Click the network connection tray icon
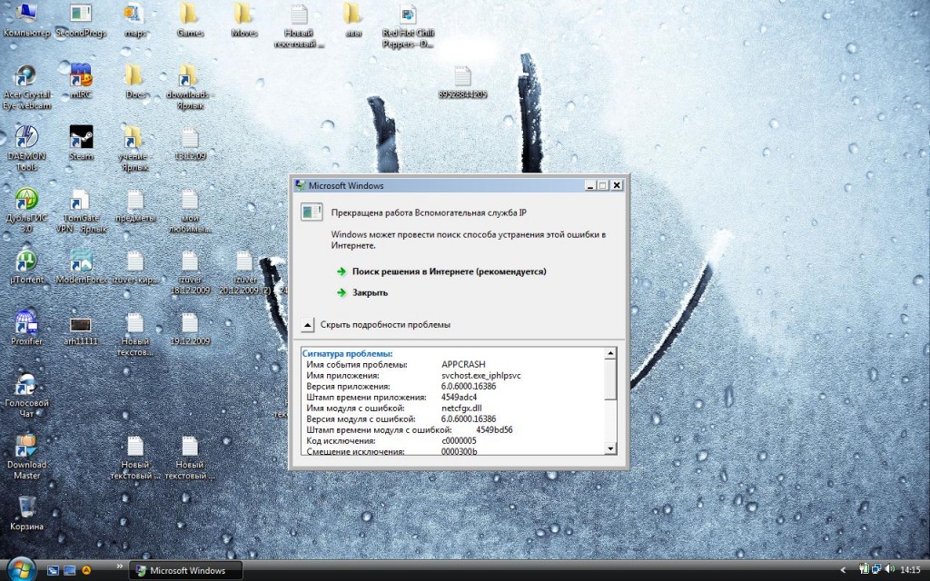This screenshot has width=930, height=581. click(x=876, y=570)
